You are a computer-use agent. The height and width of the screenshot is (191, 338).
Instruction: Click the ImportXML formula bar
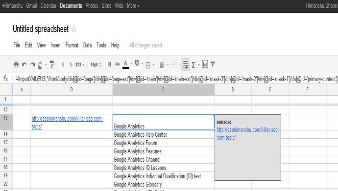[176, 79]
